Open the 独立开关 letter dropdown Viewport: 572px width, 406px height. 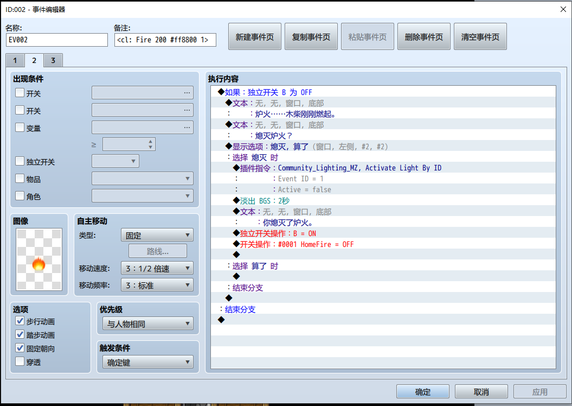point(115,161)
